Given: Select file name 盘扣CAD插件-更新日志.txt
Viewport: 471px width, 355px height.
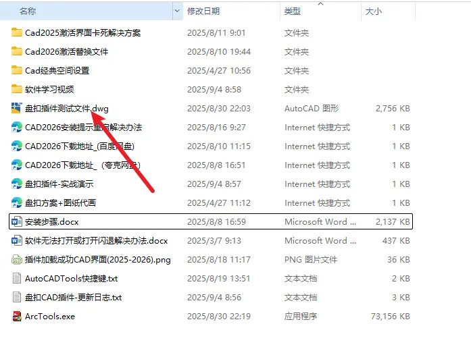Looking at the screenshot, I should click(73, 298).
